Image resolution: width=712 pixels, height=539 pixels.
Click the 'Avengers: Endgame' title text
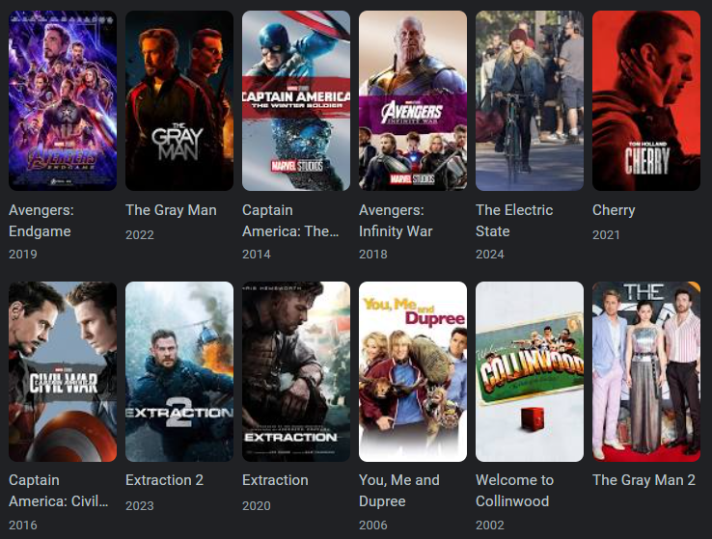[41, 221]
